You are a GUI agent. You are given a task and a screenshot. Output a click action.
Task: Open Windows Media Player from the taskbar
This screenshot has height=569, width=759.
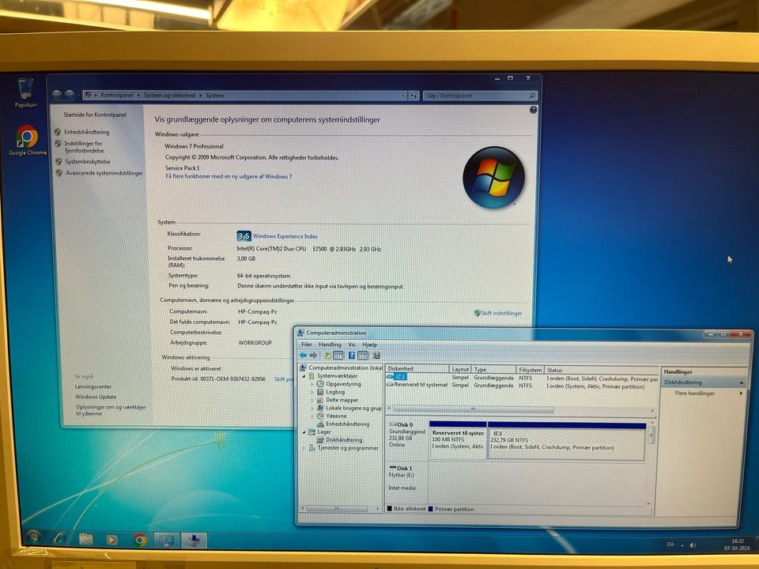(x=111, y=539)
